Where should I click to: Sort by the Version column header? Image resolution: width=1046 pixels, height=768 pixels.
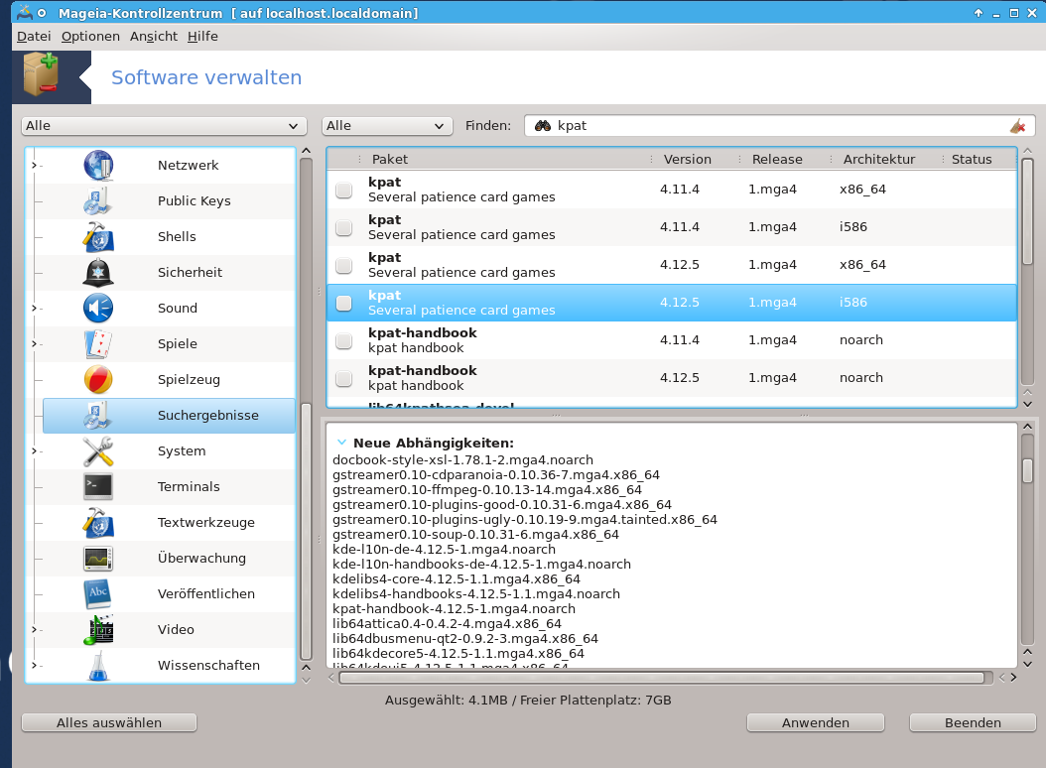(696, 159)
